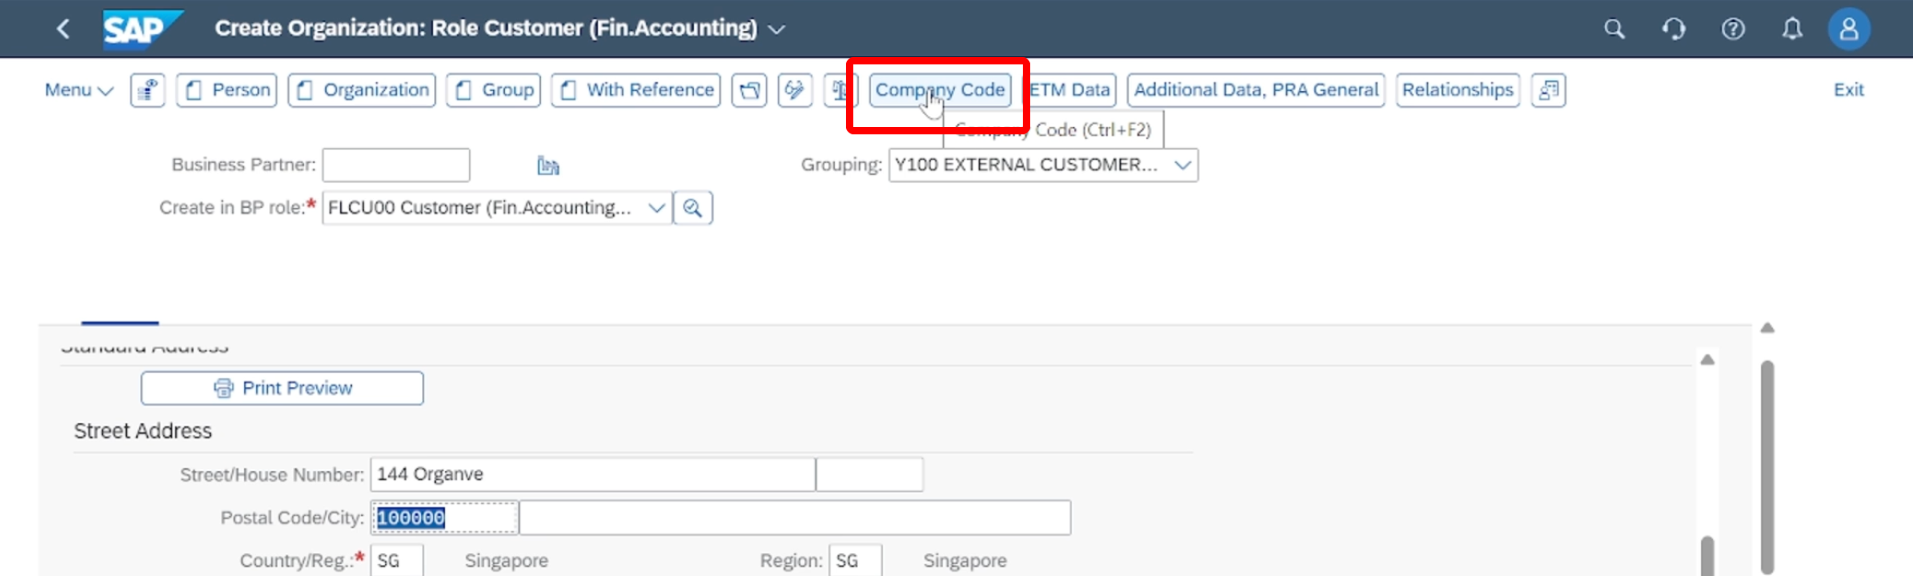Open the help question mark icon
1913x576 pixels.
pyautogui.click(x=1733, y=29)
